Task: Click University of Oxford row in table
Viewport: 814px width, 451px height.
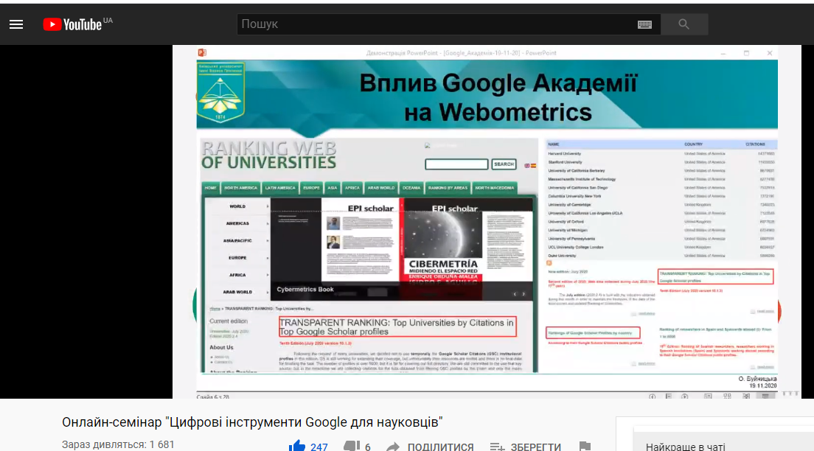Action: pos(661,222)
